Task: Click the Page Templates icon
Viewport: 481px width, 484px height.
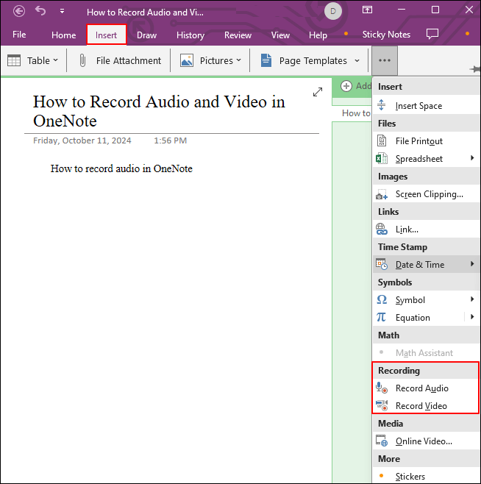Action: (266, 60)
